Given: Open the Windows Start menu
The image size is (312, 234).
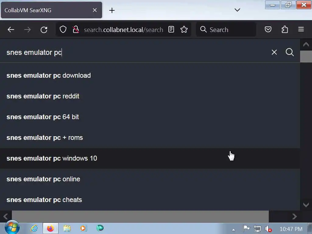Looking at the screenshot, I should click(x=12, y=228).
